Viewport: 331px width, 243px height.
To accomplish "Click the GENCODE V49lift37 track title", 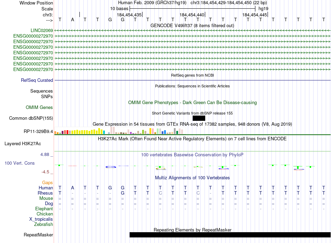I will tap(192, 25).
